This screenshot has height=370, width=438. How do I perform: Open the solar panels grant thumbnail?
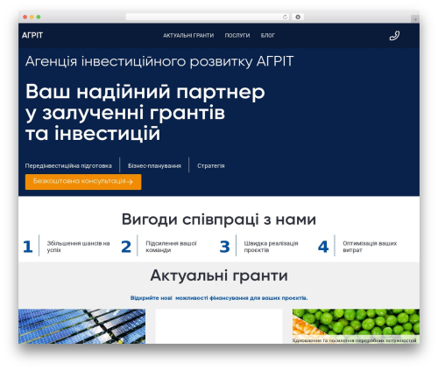click(x=81, y=326)
